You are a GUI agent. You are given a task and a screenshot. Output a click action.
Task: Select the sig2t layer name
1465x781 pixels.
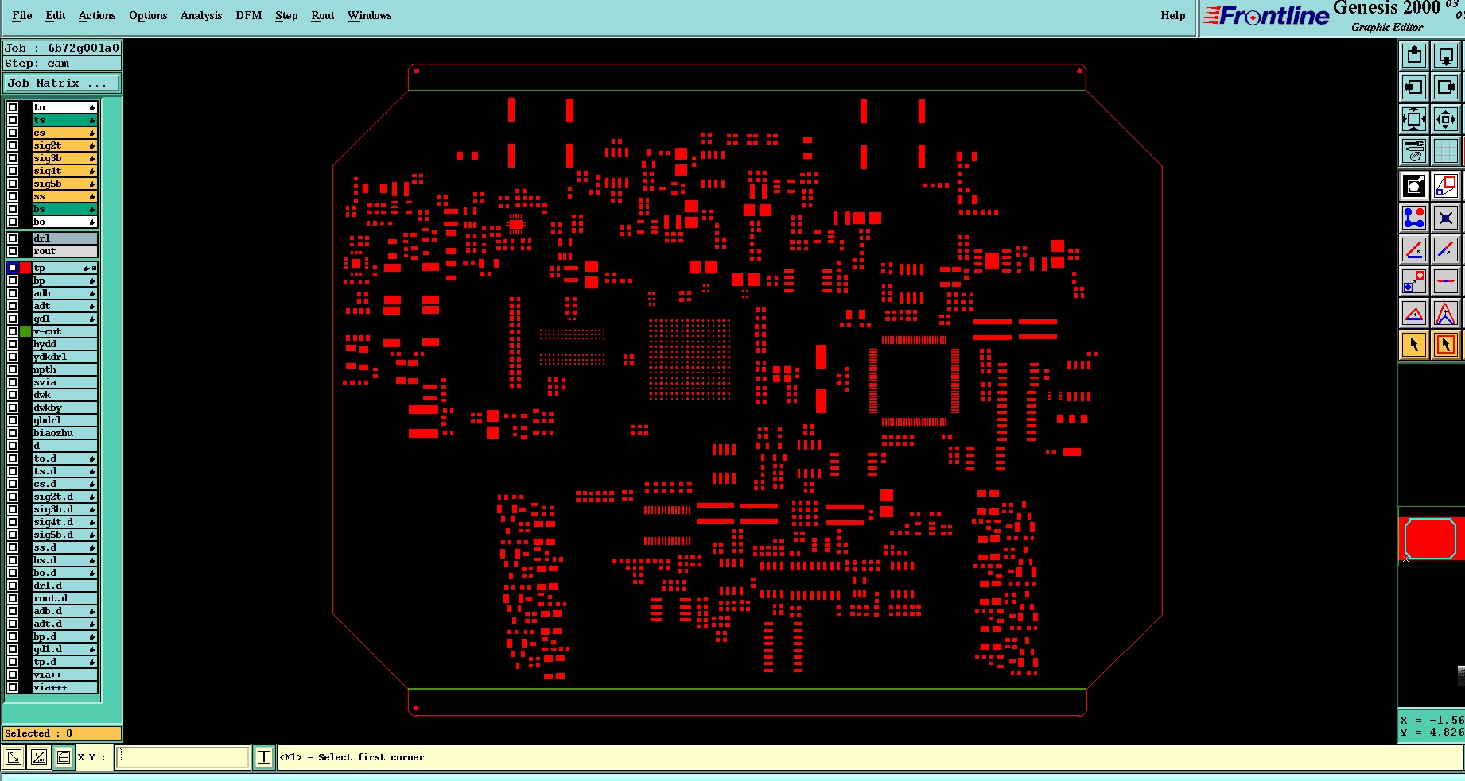click(x=64, y=145)
